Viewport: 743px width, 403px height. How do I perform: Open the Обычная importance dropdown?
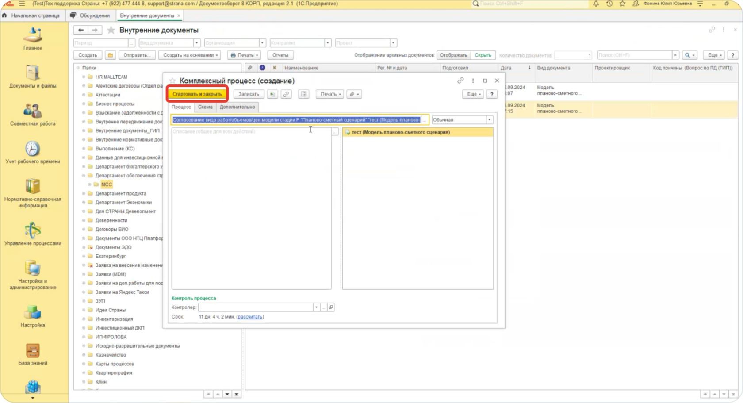tap(489, 120)
